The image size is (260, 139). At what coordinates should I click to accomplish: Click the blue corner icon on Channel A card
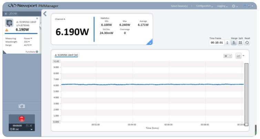tap(149, 42)
